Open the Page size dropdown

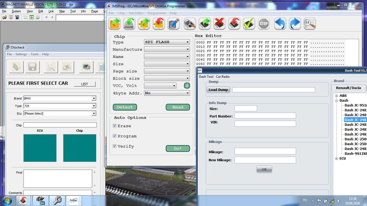(167, 71)
